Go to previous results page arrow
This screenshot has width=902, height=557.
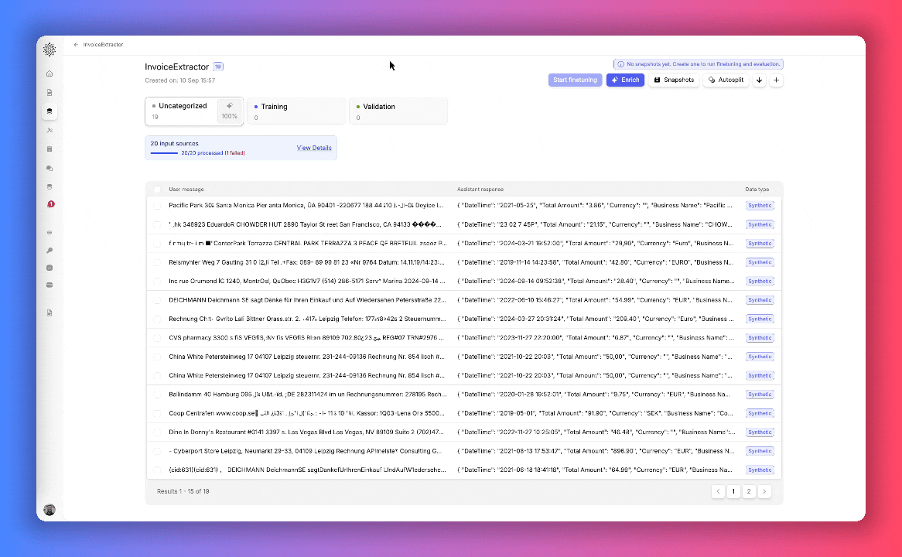[x=718, y=491]
